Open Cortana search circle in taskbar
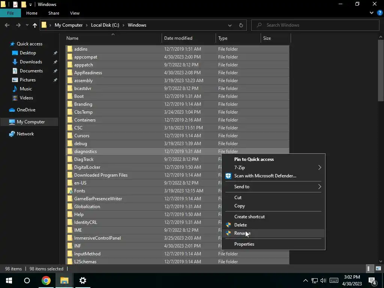This screenshot has width=384, height=288. [27, 280]
